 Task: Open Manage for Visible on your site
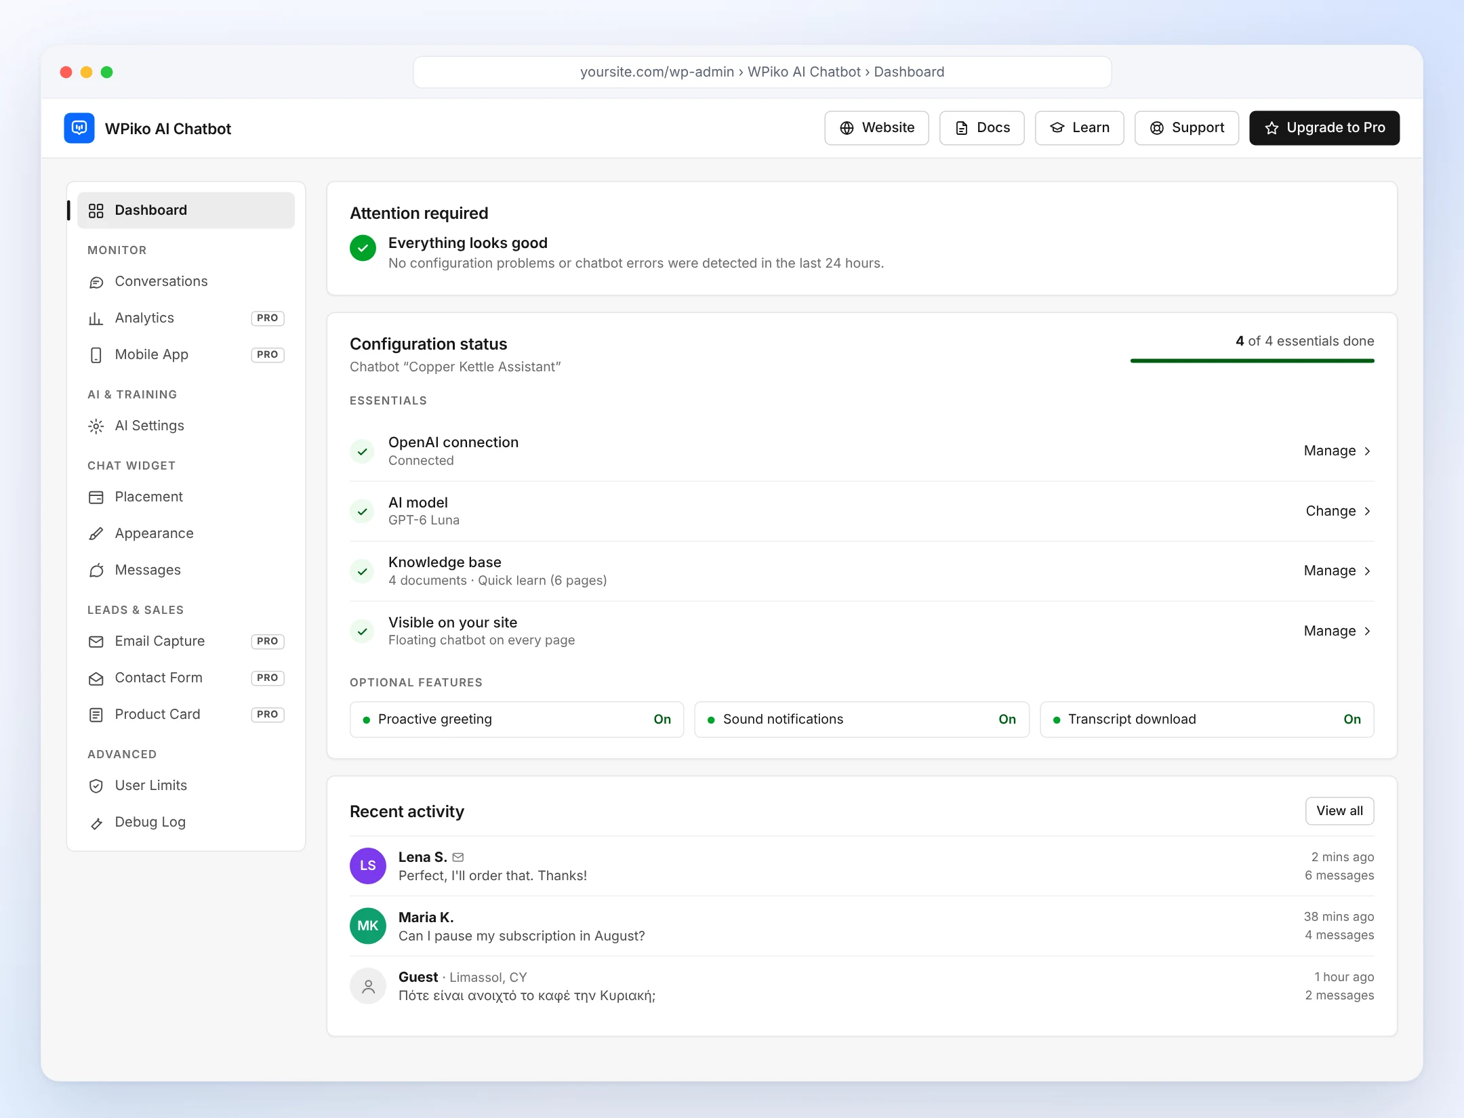1337,632
